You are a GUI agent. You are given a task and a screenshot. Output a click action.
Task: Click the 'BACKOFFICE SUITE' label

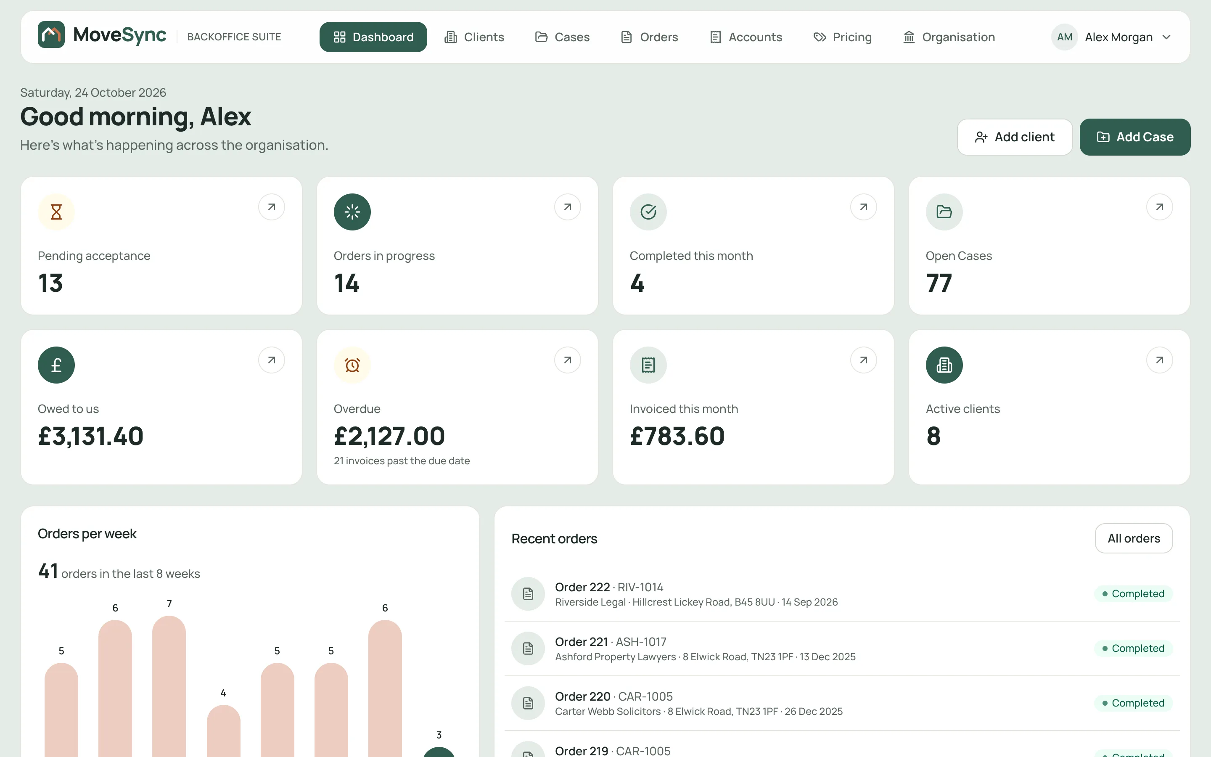234,37
